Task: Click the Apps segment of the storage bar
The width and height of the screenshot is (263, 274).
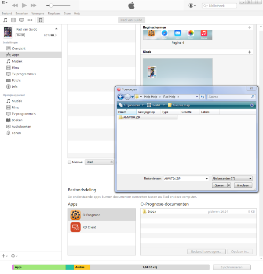Action: click(x=39, y=267)
